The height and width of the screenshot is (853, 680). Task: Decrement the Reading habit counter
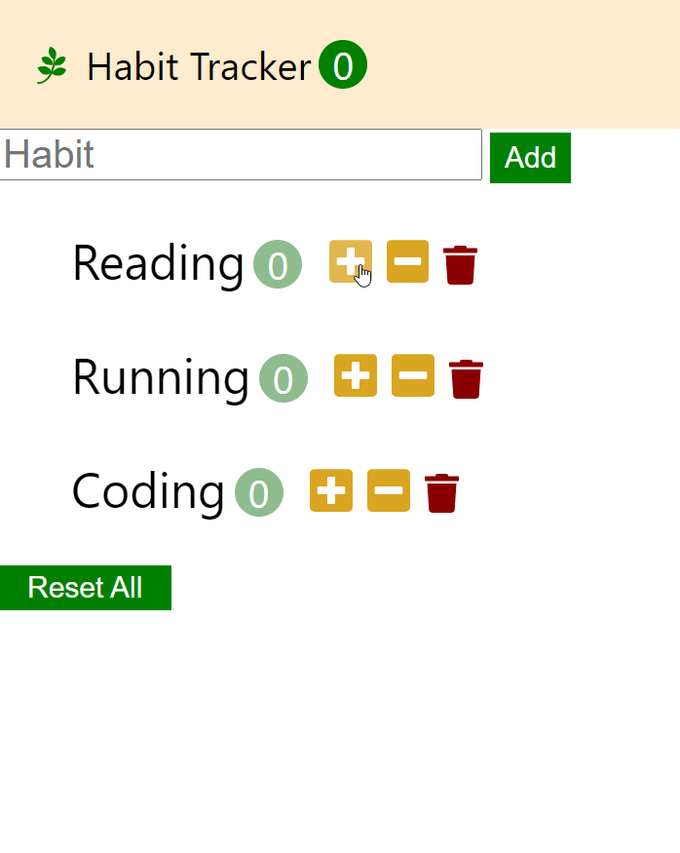tap(407, 262)
